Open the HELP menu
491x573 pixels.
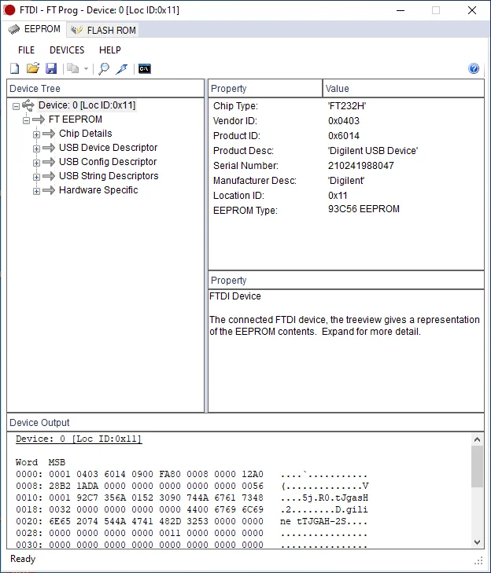click(x=109, y=50)
